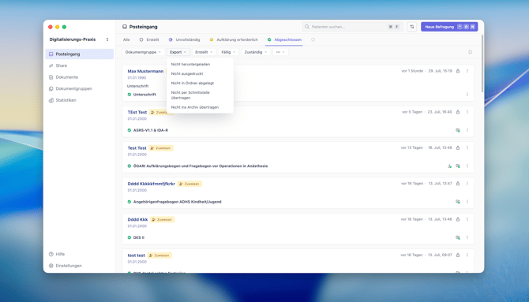Select Nicht per Schnittstelle übertragen option
This screenshot has height=302, width=529.
point(200,95)
